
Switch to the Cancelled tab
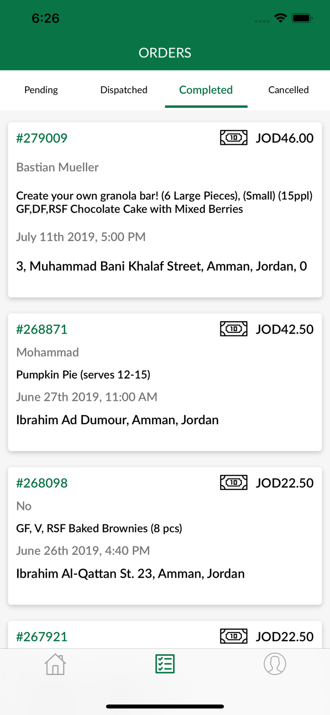tap(289, 90)
